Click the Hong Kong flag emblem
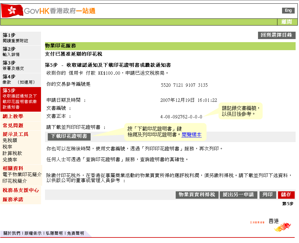This screenshot has height=243, width=299. click(x=11, y=10)
